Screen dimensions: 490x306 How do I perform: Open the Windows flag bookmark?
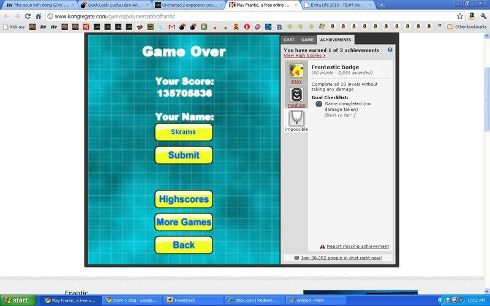click(322, 27)
